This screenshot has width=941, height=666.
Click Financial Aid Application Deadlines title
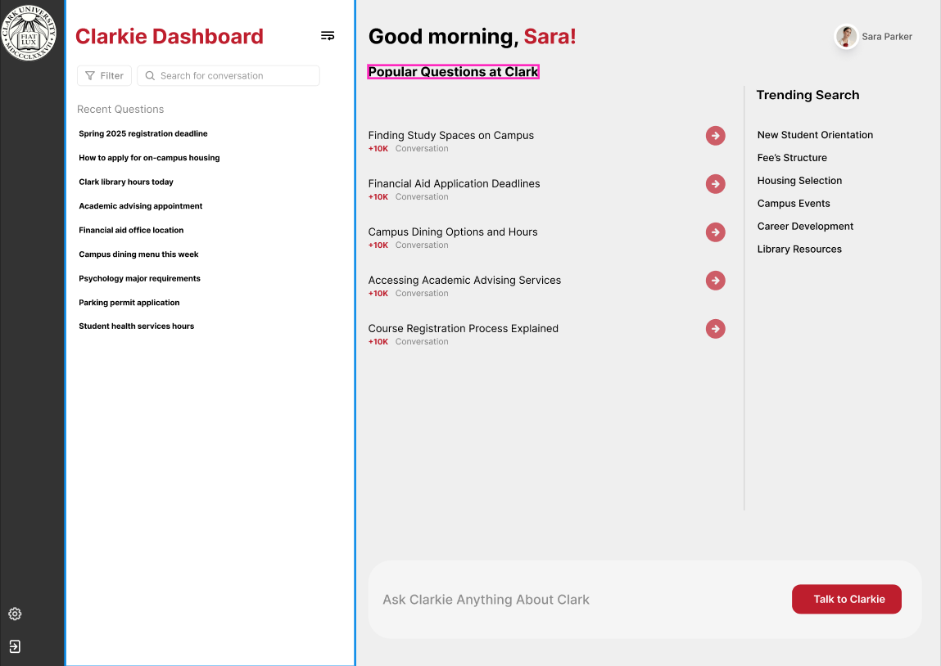point(454,183)
